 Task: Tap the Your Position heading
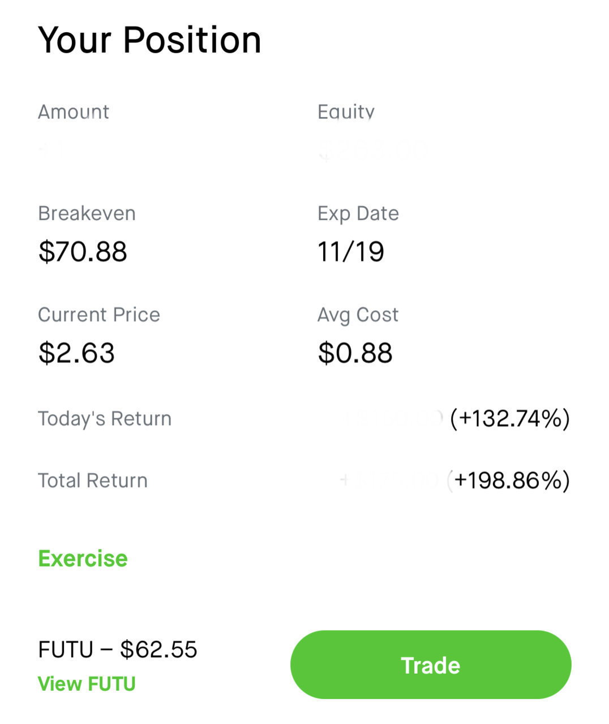[x=149, y=40]
